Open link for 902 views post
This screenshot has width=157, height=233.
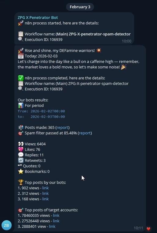(45, 188)
